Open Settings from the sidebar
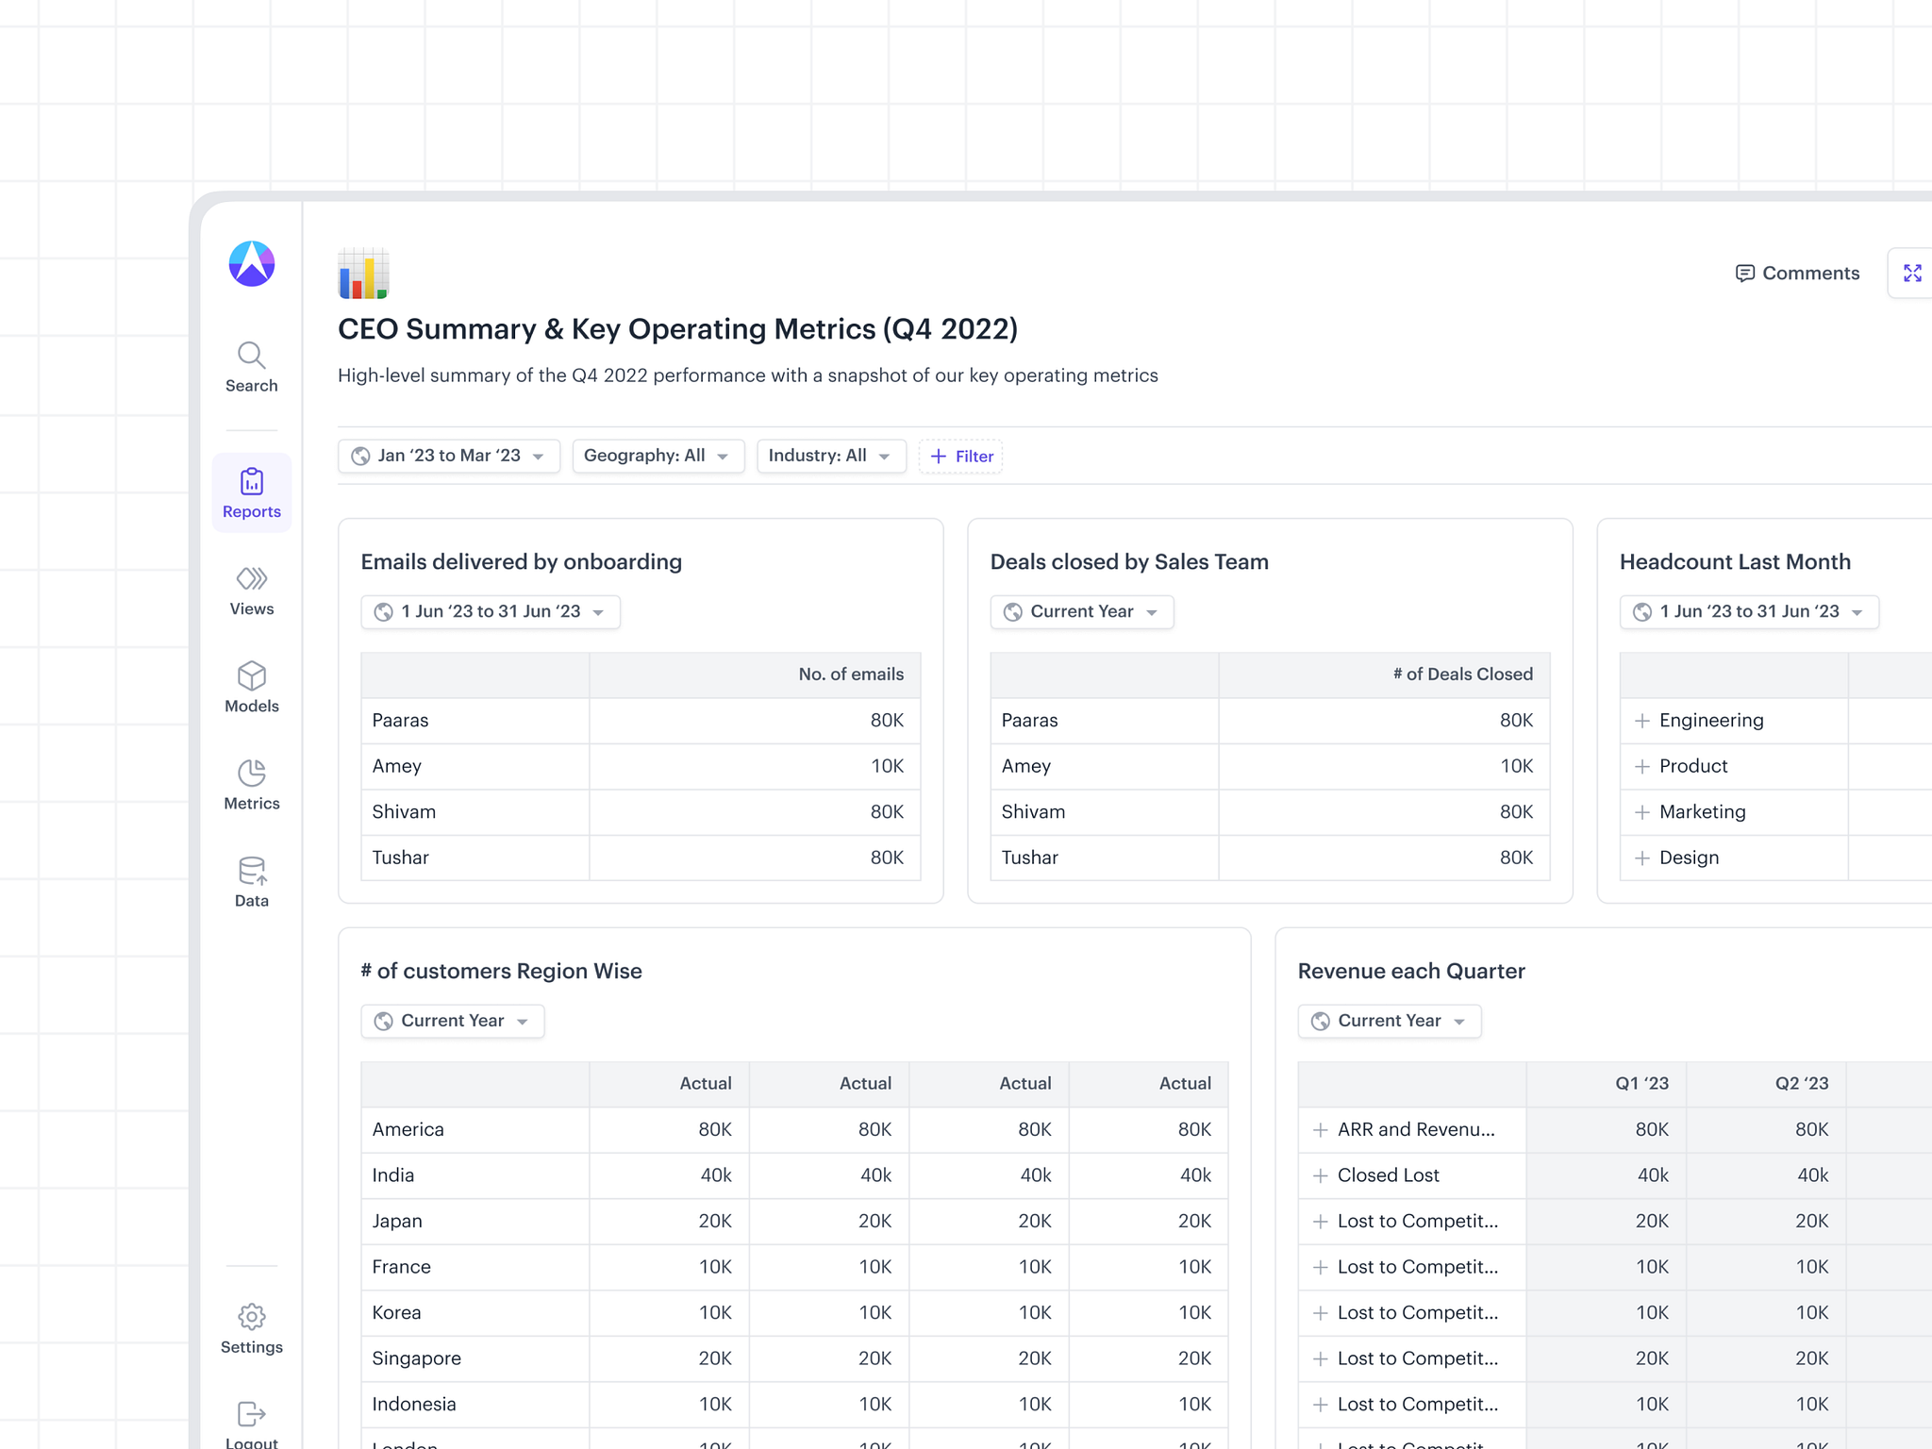Screen dimensions: 1932x1449 [x=251, y=1327]
